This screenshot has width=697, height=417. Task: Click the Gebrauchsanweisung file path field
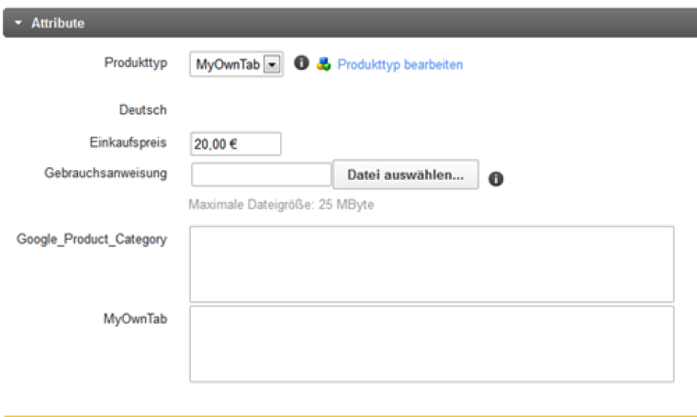[261, 175]
